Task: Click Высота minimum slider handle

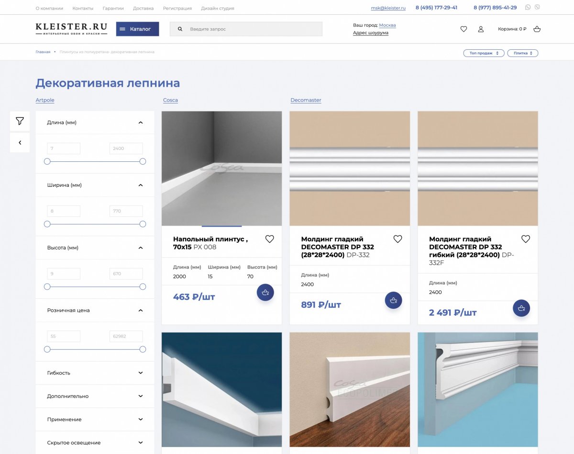Action: [47, 287]
